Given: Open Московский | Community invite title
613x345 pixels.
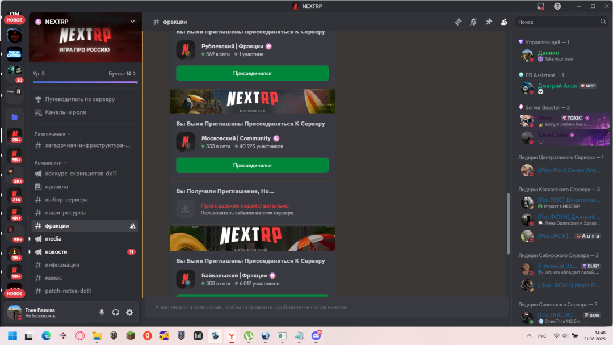Looking at the screenshot, I should coord(236,138).
